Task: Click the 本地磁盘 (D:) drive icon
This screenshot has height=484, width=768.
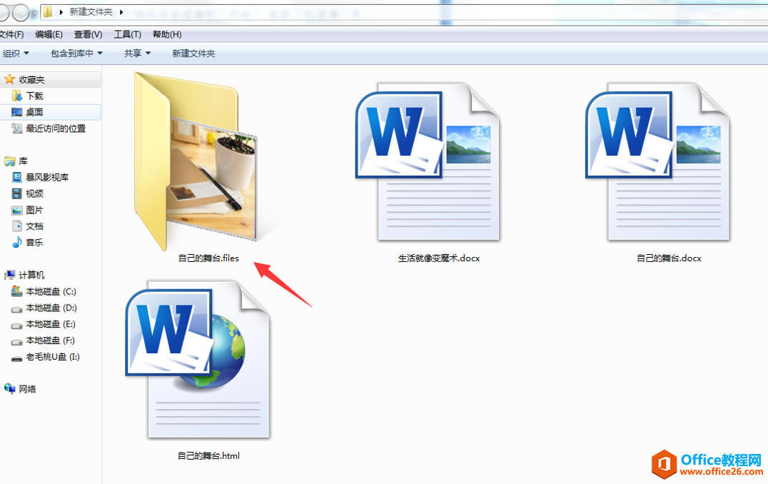Action: (16, 309)
